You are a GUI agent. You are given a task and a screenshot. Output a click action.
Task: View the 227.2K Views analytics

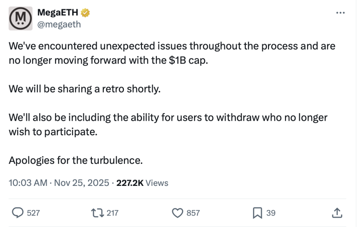[142, 183]
